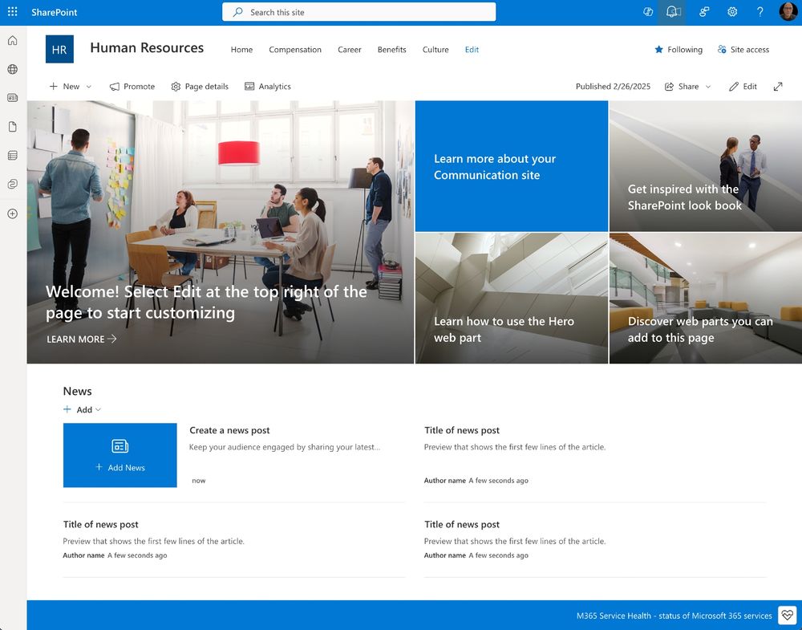Viewport: 802px width, 630px height.
Task: Click M365 Service Health status link
Action: [x=674, y=616]
